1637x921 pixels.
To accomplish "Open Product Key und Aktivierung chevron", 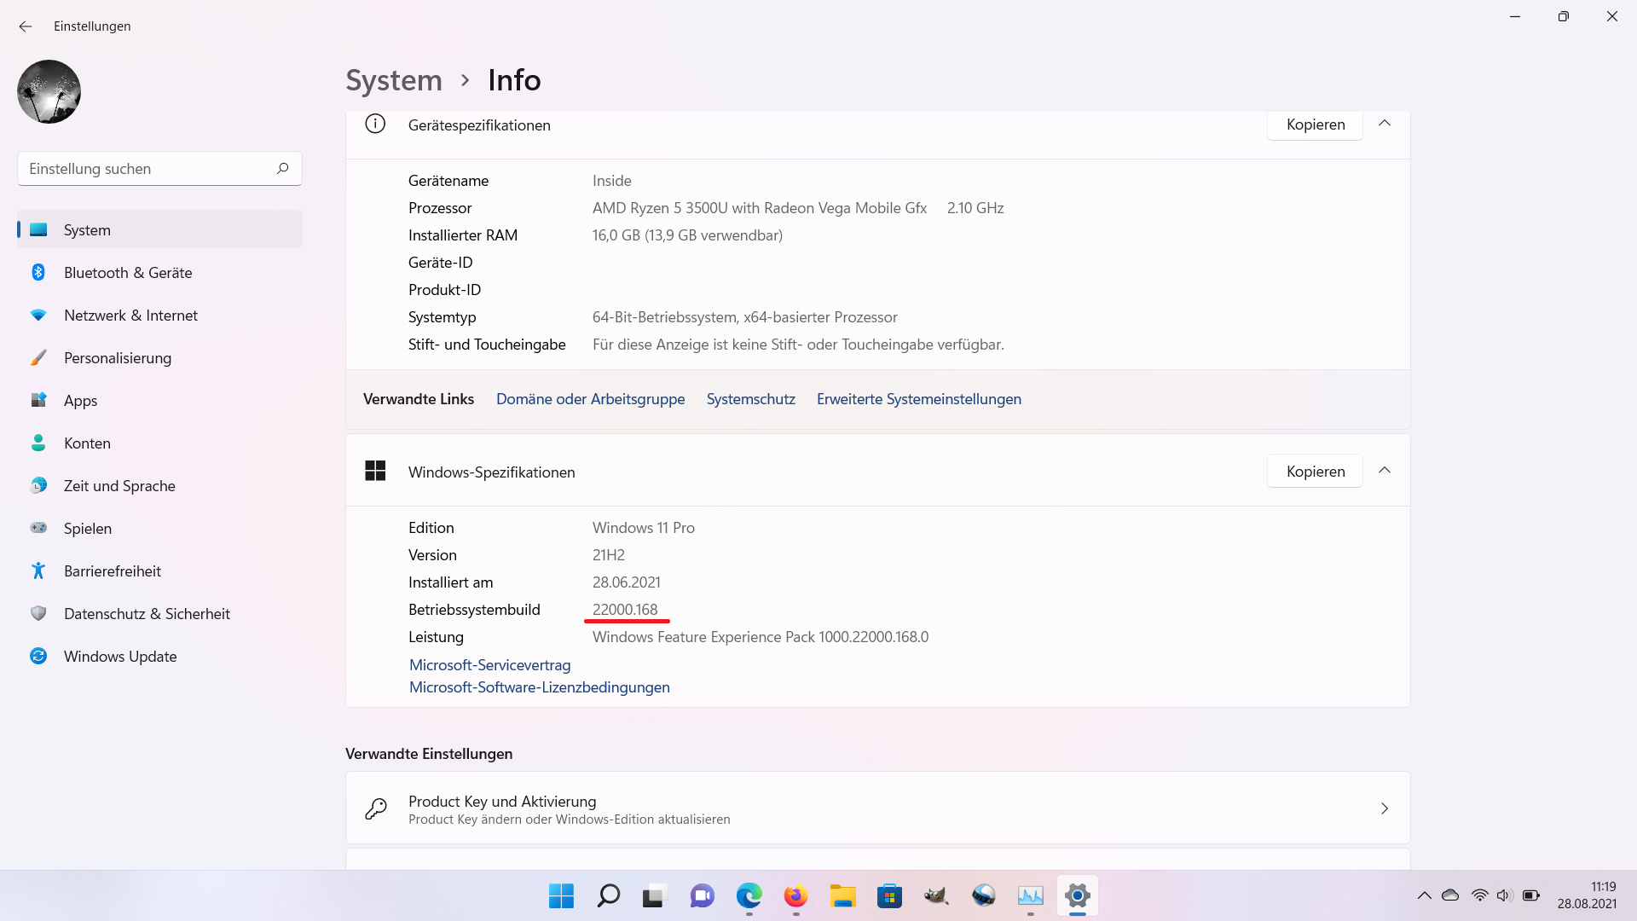I will click(x=1385, y=808).
